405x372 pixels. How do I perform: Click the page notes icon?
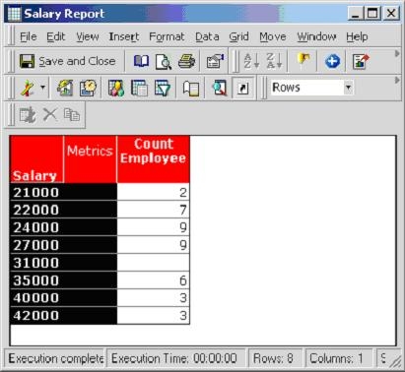click(x=191, y=89)
